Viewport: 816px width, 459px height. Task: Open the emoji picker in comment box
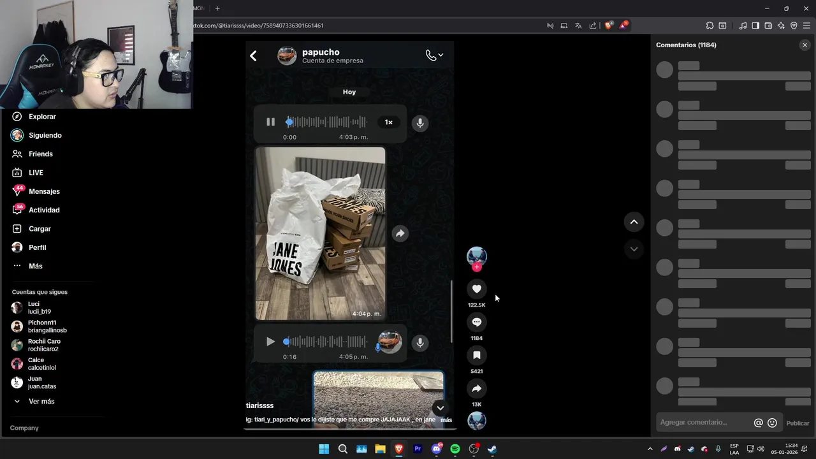(772, 423)
